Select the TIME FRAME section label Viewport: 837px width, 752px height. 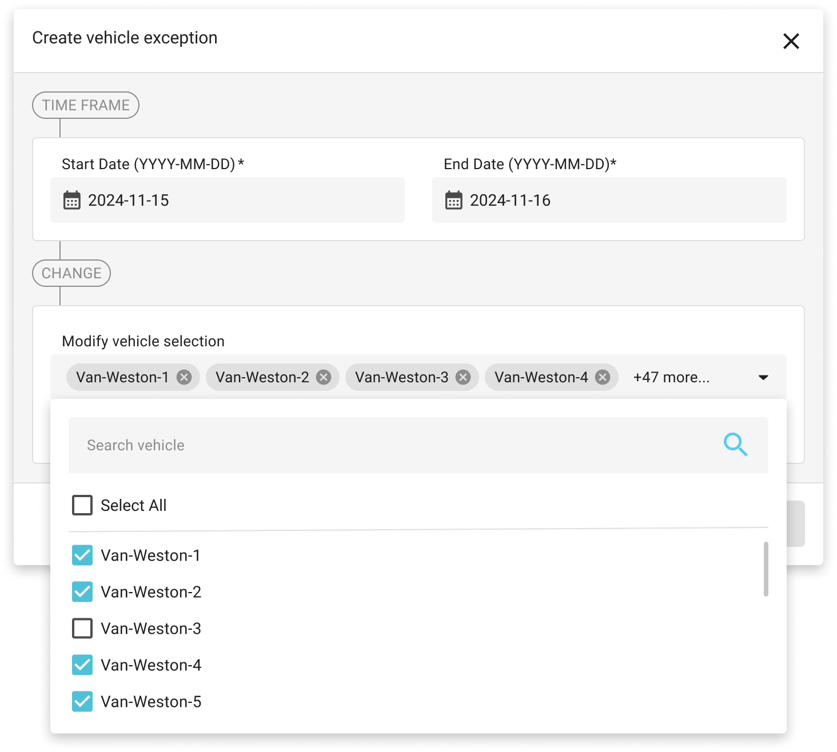click(86, 105)
